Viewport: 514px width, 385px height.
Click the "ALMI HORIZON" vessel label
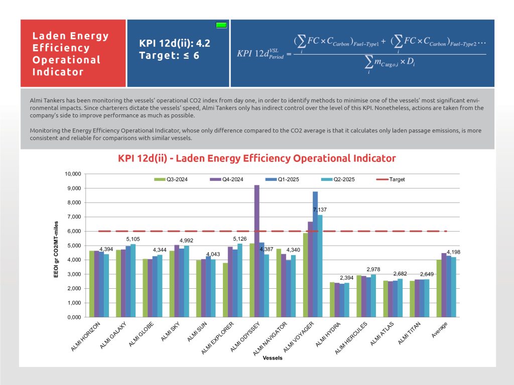85,336
